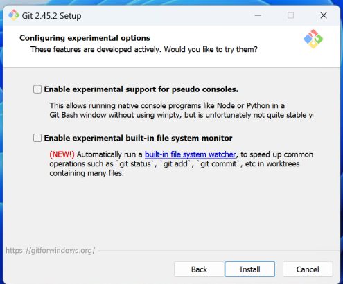Cancel the Git setup
This screenshot has width=343, height=284.
(x=308, y=269)
